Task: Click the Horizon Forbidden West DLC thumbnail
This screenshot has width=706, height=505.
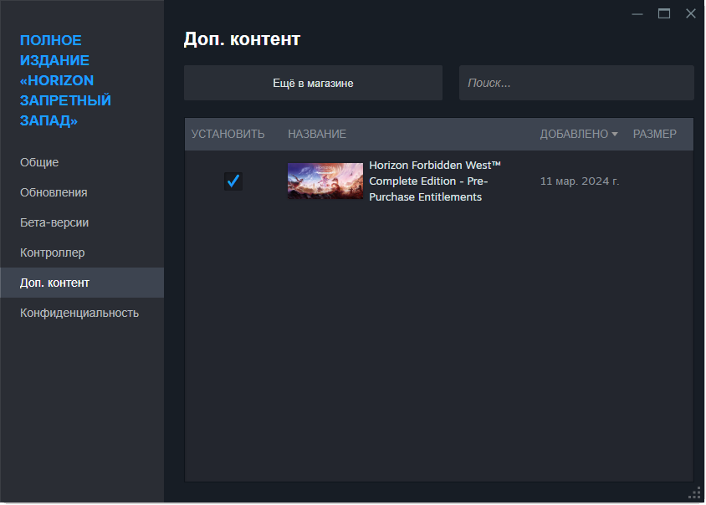Action: coord(325,181)
